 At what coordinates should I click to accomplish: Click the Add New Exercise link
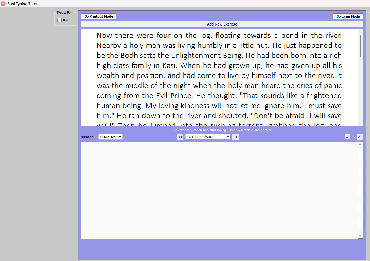[x=222, y=24]
